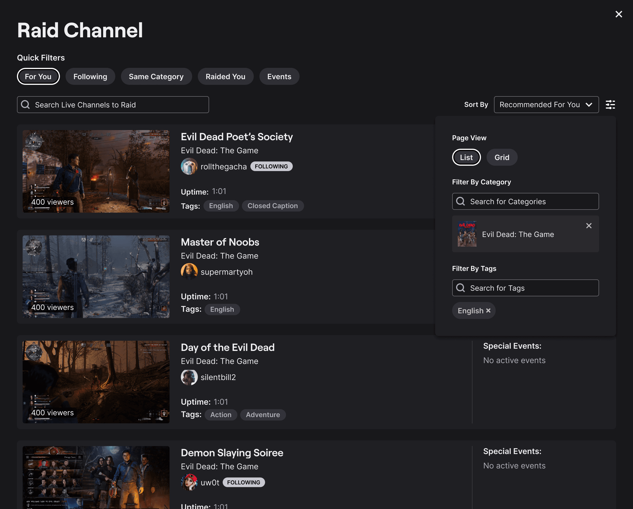Open uw0t's avatar
633x509 pixels.
coord(189,482)
